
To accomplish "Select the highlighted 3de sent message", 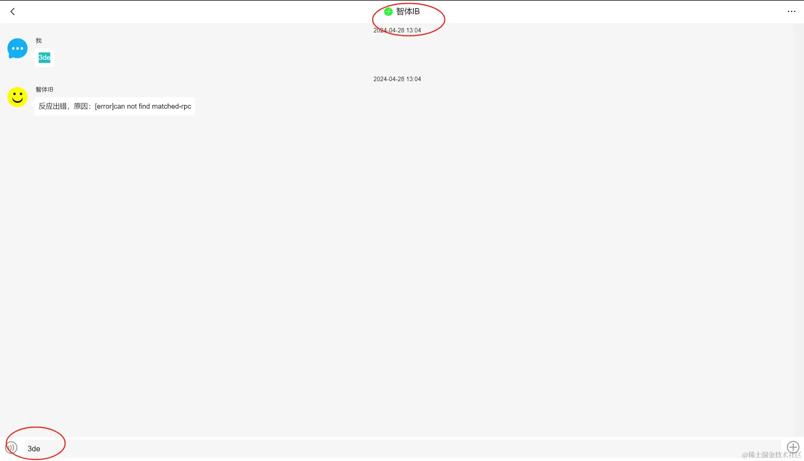I will tap(44, 58).
